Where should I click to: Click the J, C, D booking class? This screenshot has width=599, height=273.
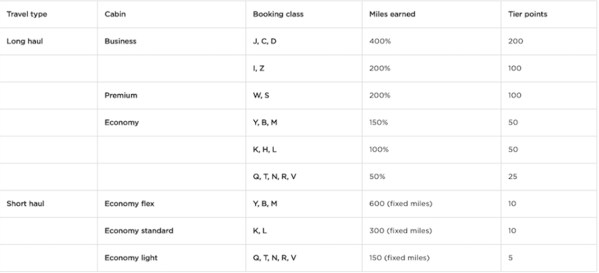click(x=265, y=42)
